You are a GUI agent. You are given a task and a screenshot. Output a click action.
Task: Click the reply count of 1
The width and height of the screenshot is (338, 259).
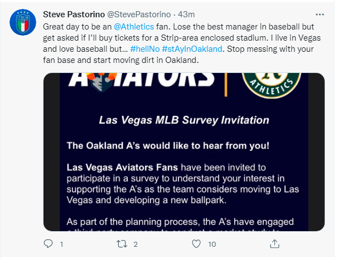(61, 245)
